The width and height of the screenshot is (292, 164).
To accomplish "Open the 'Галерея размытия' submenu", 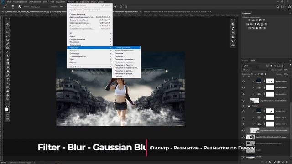I will tap(90, 39).
